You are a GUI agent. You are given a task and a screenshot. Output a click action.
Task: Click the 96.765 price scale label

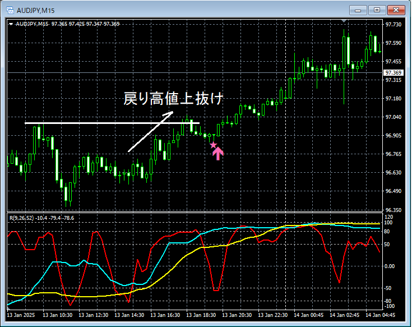pos(394,154)
